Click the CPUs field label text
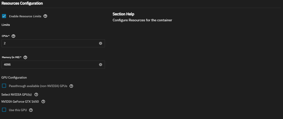Screen dimensions: 283x119 point(6,36)
